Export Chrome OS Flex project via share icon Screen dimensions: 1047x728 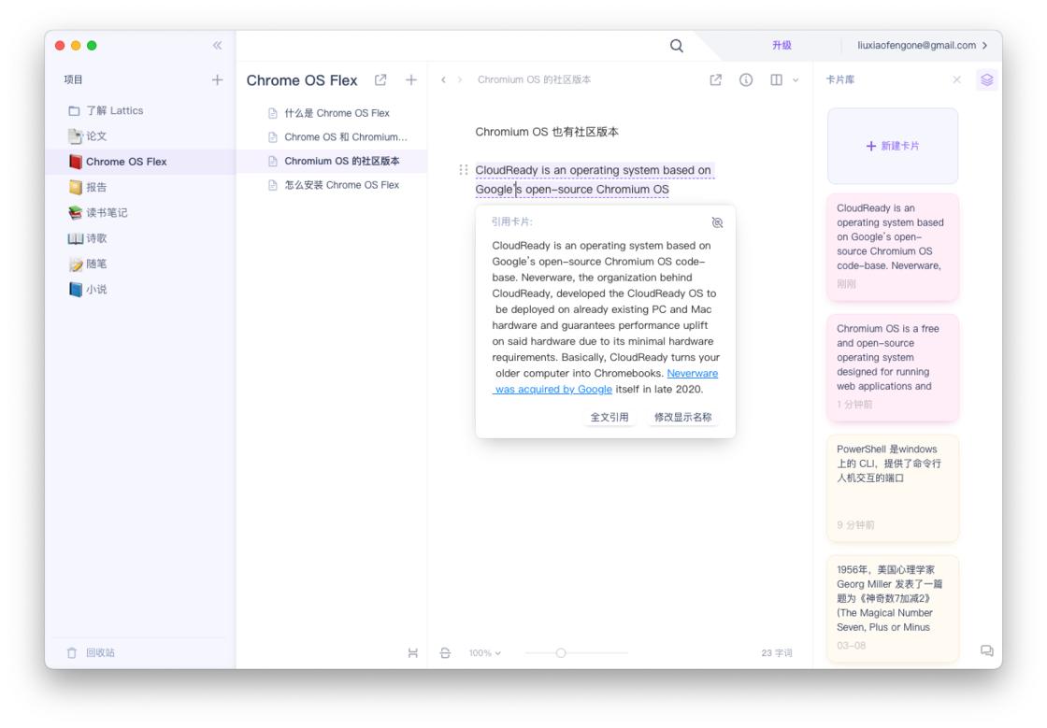tap(380, 80)
